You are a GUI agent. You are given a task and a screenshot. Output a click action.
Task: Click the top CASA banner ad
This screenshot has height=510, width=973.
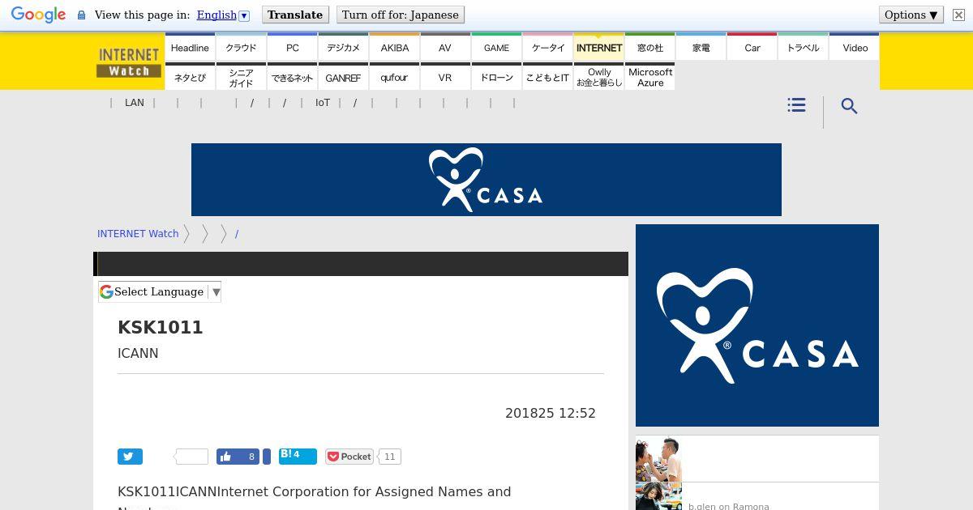coord(486,180)
